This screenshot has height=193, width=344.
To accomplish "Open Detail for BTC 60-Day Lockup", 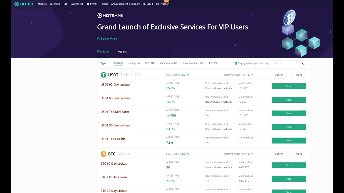I will click(x=289, y=165).
